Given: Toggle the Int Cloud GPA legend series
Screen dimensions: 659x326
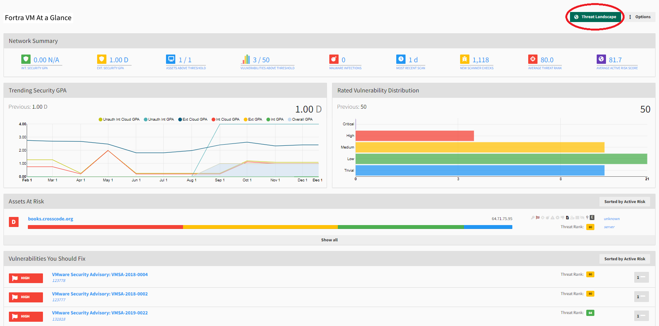Looking at the screenshot, I should [226, 119].
